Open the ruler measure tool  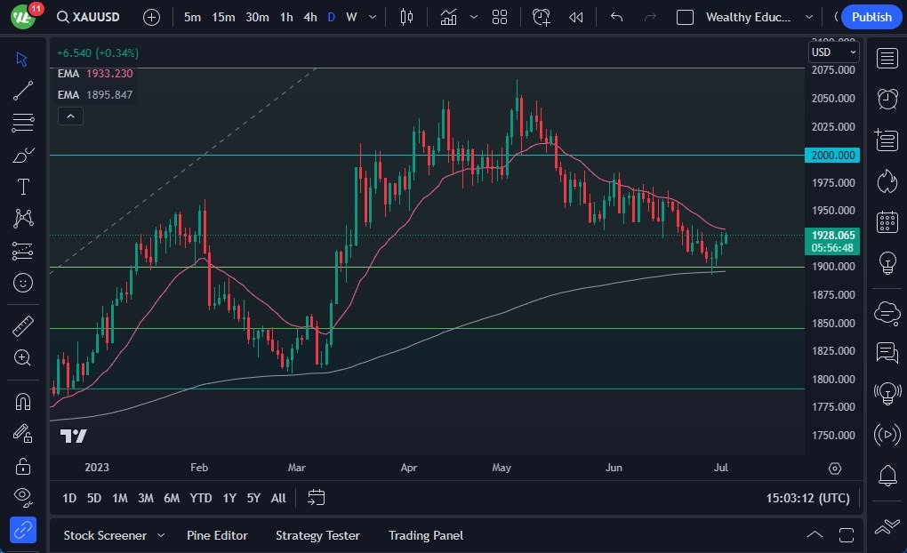coord(23,326)
